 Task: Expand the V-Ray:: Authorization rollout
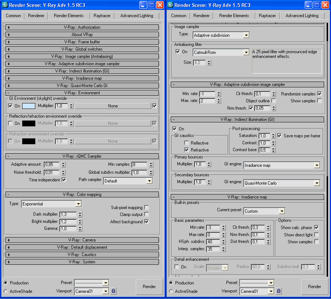click(82, 27)
